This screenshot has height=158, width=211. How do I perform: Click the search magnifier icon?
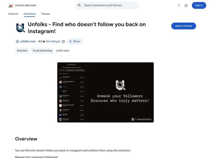point(79,5)
